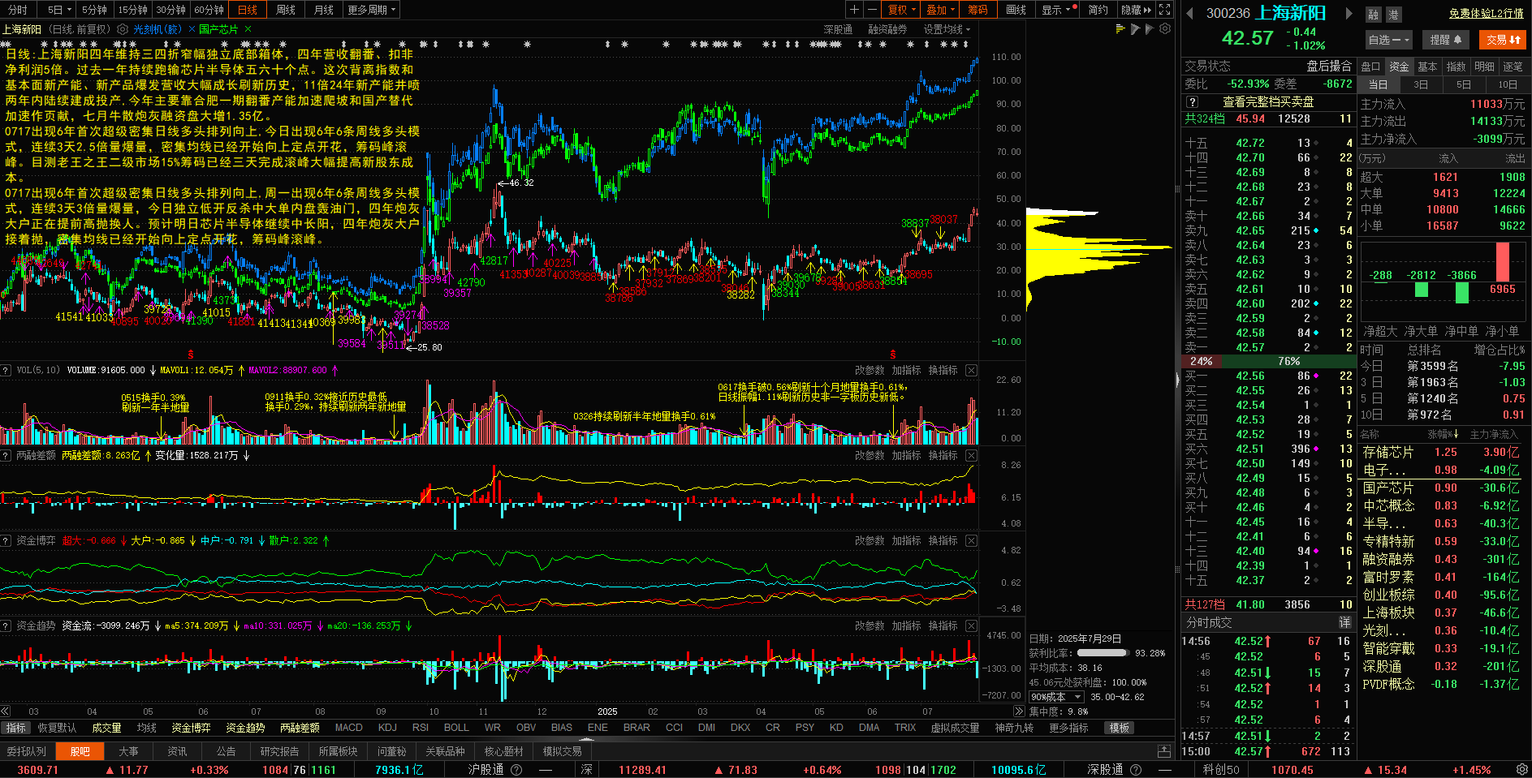Toggle 隐藏 side panel
1532x778 pixels.
pyautogui.click(x=1136, y=10)
